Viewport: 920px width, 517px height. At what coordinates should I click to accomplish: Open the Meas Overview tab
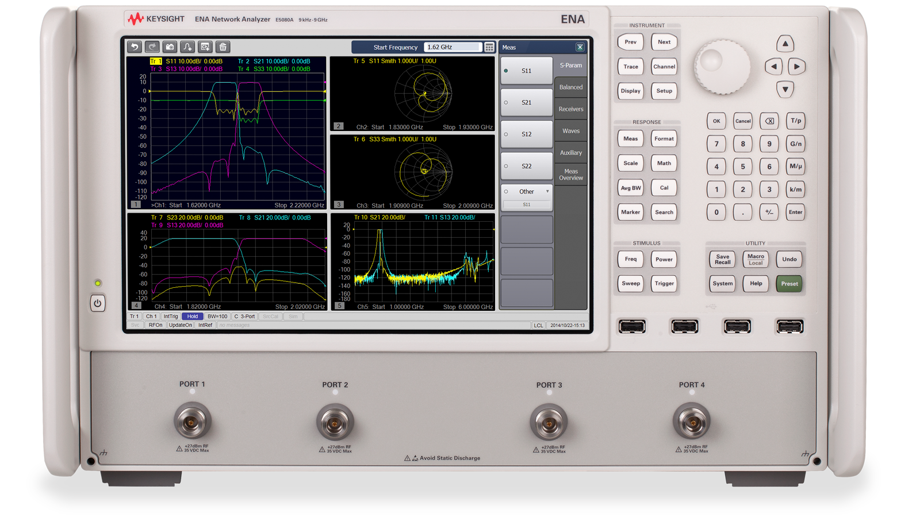coord(570,174)
